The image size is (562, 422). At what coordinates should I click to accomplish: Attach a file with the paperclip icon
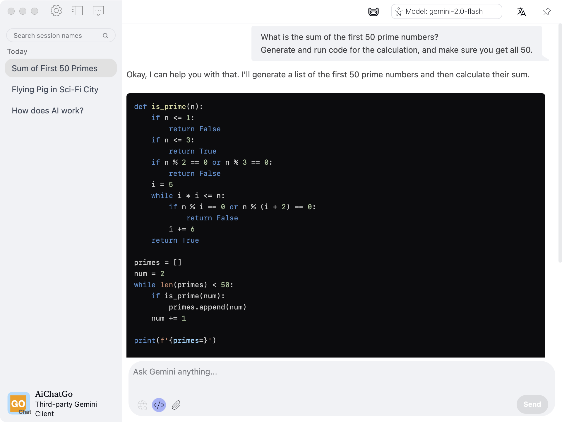pyautogui.click(x=176, y=405)
